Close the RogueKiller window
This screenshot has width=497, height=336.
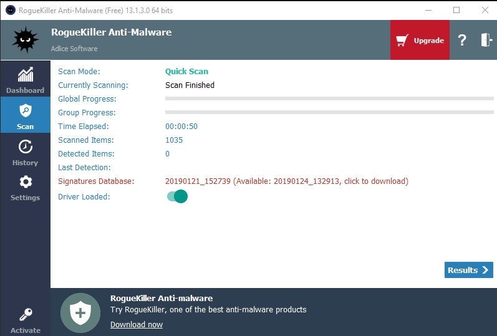click(x=485, y=10)
